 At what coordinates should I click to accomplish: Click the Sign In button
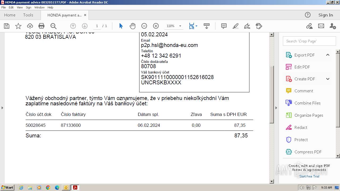click(x=326, y=15)
